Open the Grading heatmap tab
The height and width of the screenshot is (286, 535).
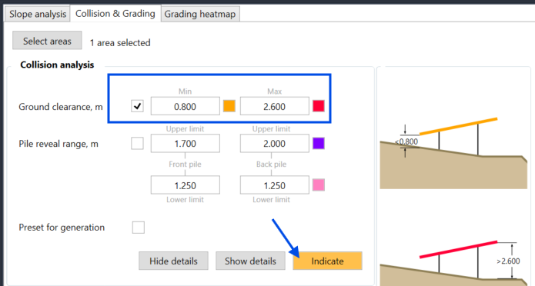(200, 14)
